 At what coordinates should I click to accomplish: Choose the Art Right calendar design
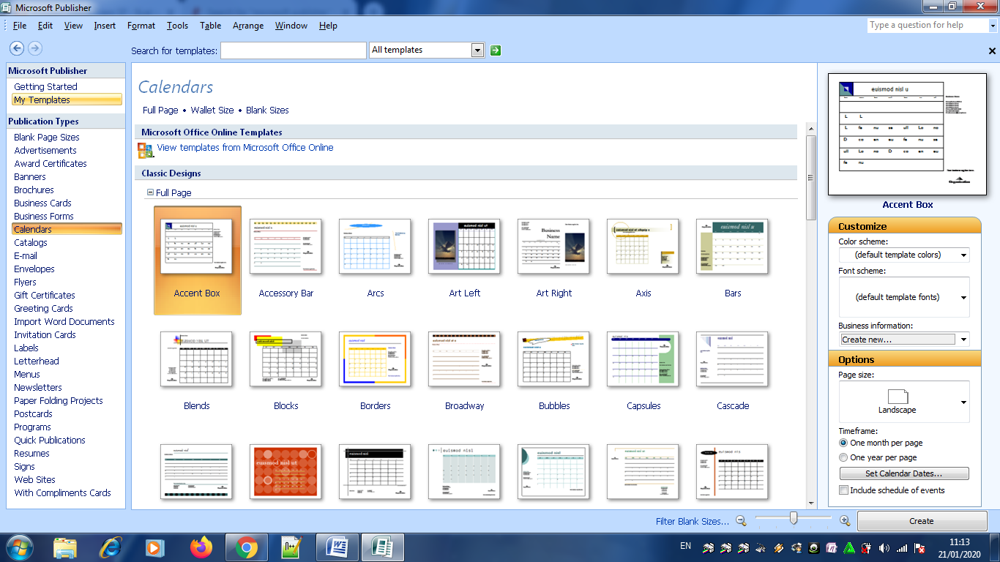coord(553,260)
